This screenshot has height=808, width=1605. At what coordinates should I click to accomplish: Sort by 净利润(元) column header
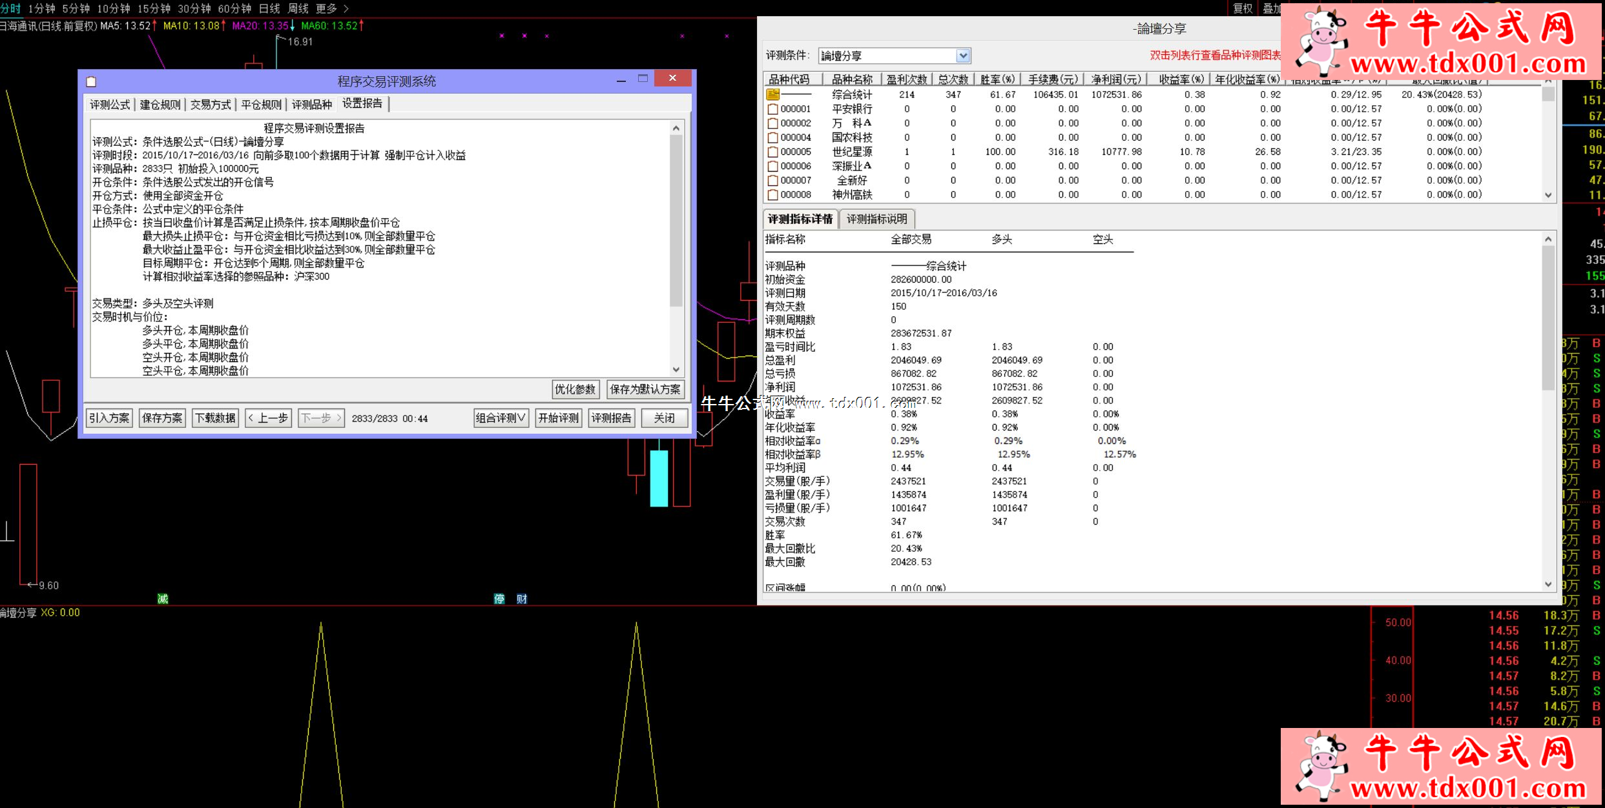1115,79
